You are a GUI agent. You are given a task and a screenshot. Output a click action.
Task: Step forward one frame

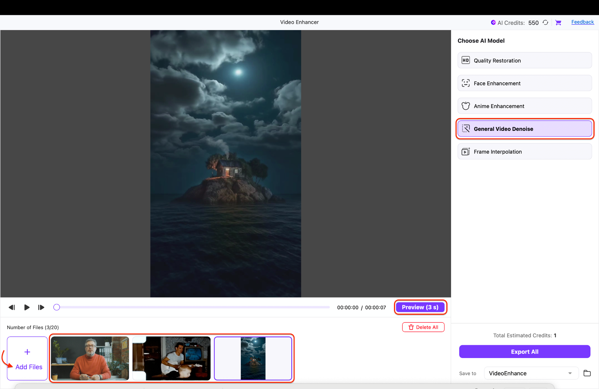(41, 307)
